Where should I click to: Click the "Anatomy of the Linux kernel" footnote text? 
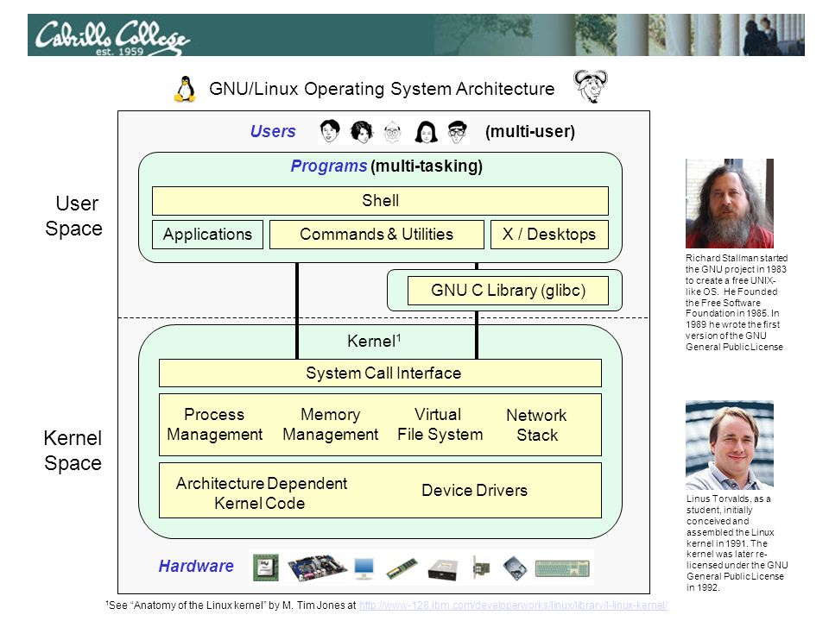[x=231, y=605]
